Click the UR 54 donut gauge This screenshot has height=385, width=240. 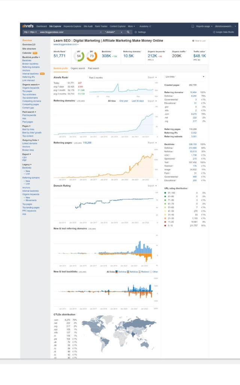pyautogui.click(x=79, y=56)
